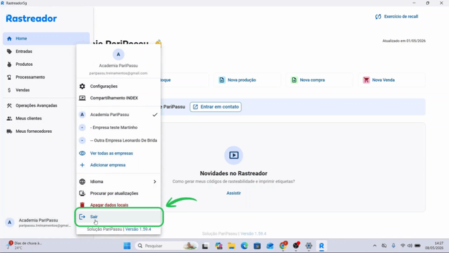Image resolution: width=449 pixels, height=253 pixels.
Task: Click the red trash icon
Action: point(82,205)
